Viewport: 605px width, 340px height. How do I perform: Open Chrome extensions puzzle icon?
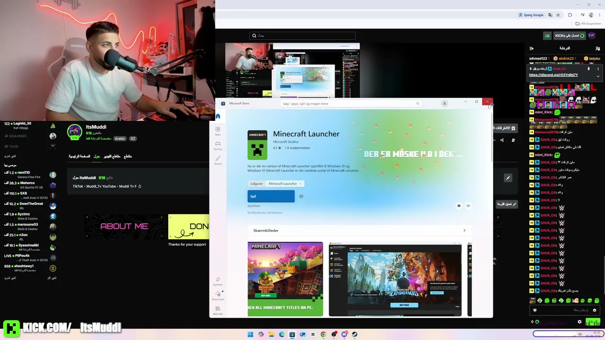(x=570, y=15)
